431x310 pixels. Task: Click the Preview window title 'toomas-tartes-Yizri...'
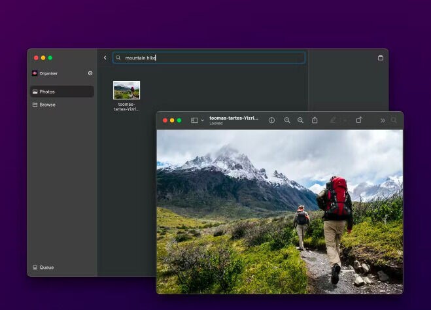233,118
